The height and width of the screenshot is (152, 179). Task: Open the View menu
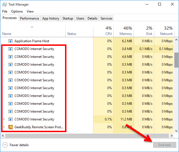[30, 11]
